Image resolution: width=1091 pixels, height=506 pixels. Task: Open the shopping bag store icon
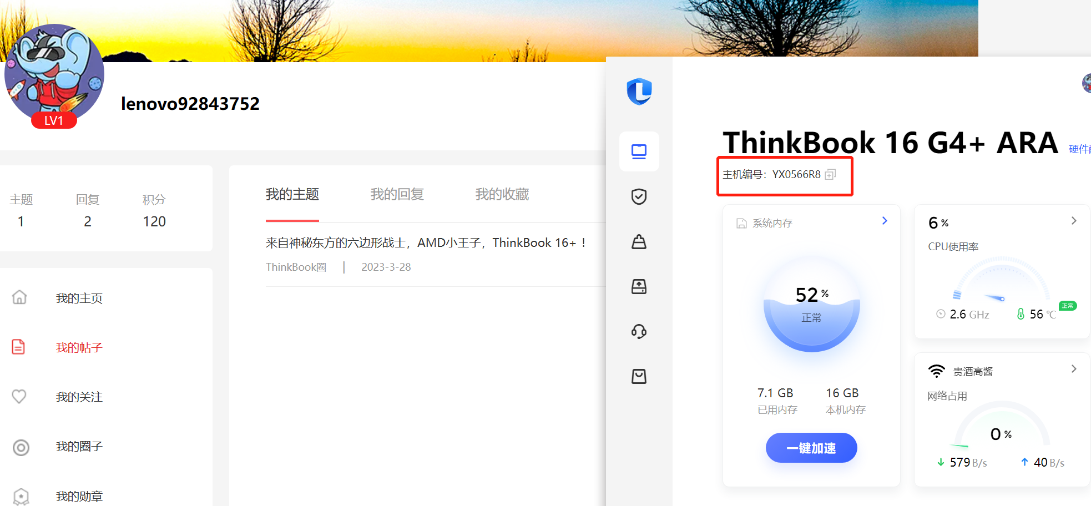pyautogui.click(x=639, y=376)
